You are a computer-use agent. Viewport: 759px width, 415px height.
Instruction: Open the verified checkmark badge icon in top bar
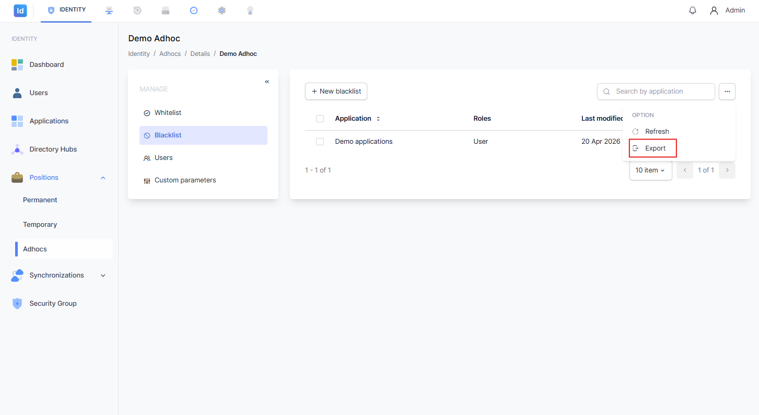coord(194,10)
